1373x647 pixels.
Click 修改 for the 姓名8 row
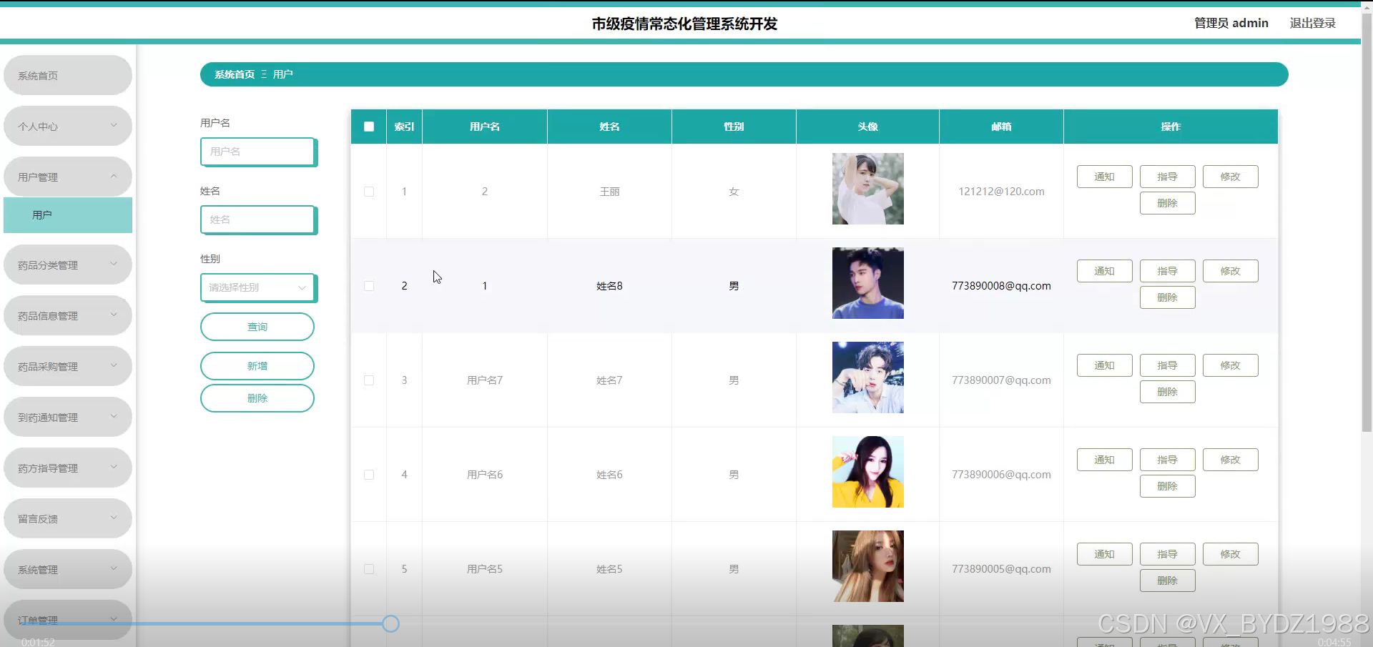(1230, 271)
